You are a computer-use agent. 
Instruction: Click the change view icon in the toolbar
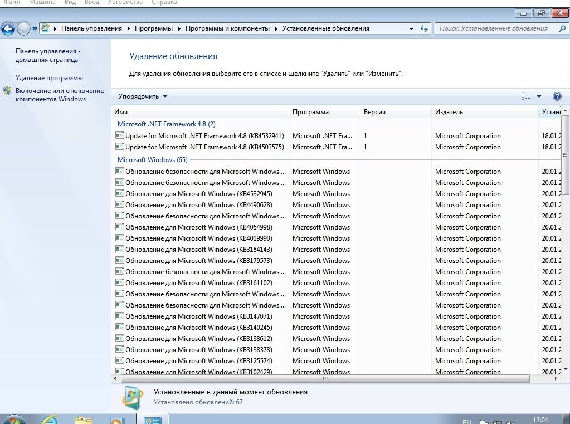(525, 96)
